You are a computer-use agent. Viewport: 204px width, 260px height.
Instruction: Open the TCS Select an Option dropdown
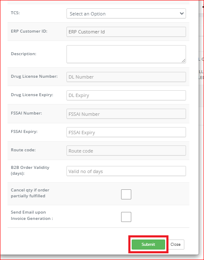point(126,13)
